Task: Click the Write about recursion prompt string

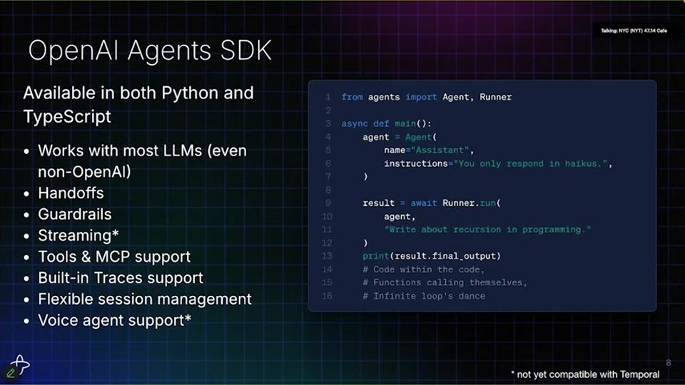Action: [x=487, y=230]
